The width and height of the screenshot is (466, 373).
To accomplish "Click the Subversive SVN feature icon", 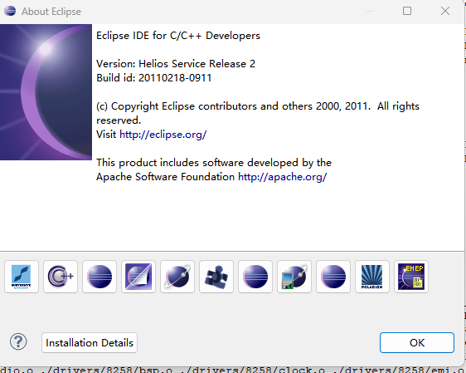I will tap(22, 277).
